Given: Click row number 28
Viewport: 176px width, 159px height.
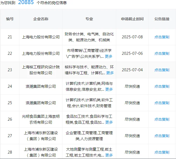Looking at the screenshot, I should [10, 152].
